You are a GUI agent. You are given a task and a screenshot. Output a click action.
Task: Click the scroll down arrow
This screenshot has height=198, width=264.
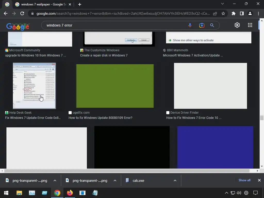[262, 166]
